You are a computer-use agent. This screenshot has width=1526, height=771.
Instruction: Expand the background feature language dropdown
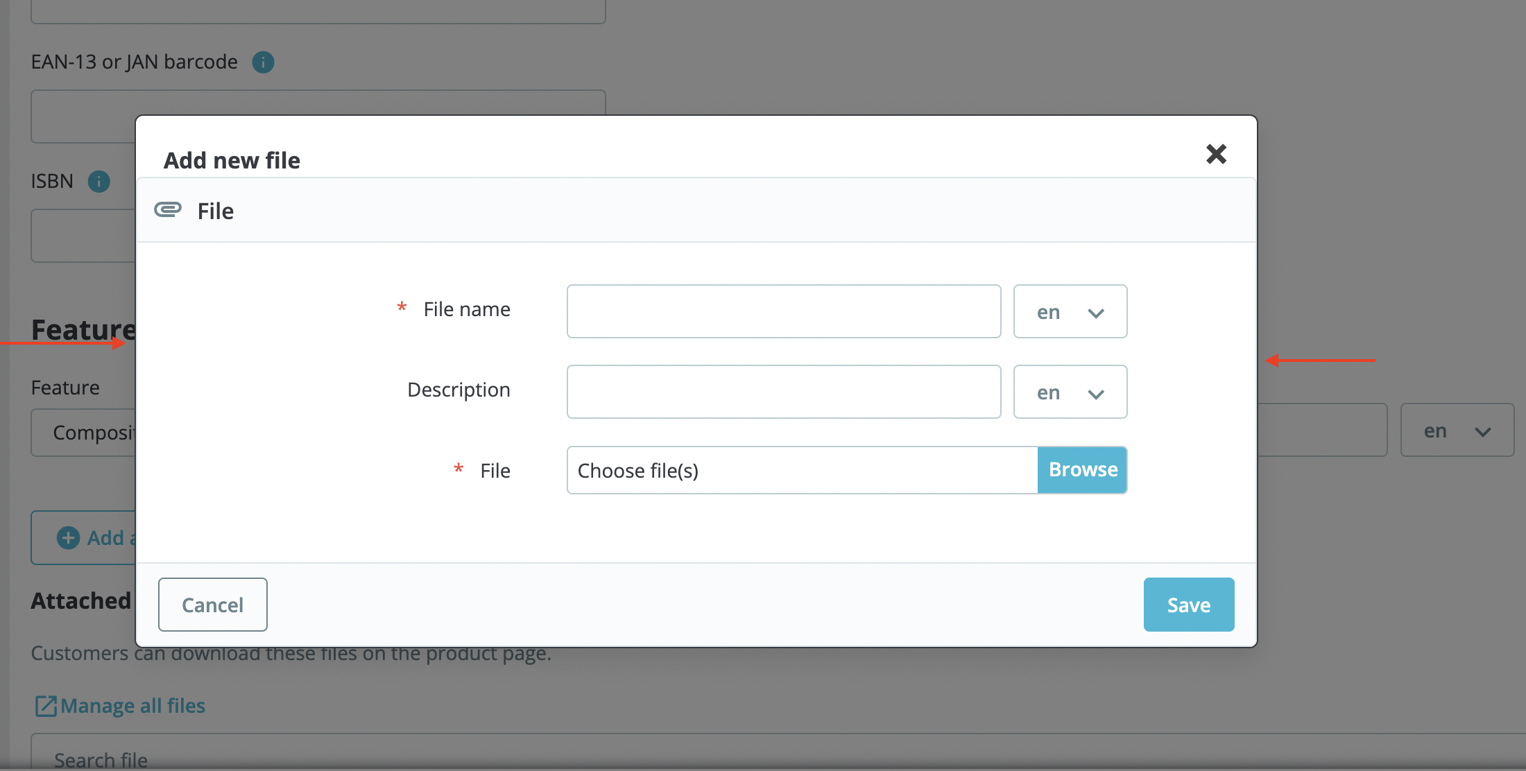tap(1456, 431)
